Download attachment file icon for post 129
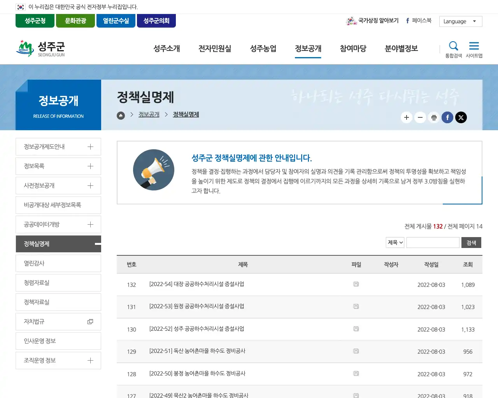 point(356,351)
